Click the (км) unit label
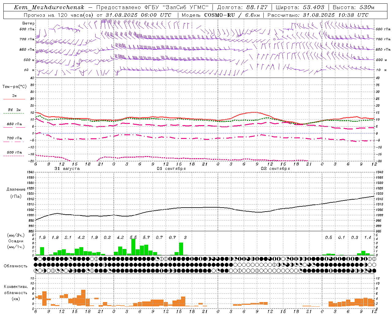The height and width of the screenshot is (314, 392). (16, 299)
